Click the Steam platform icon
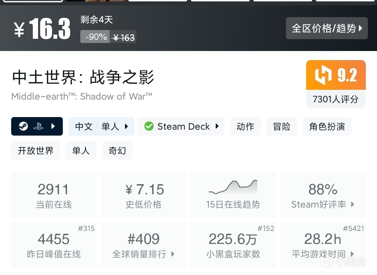The height and width of the screenshot is (275, 377). [x=23, y=126]
